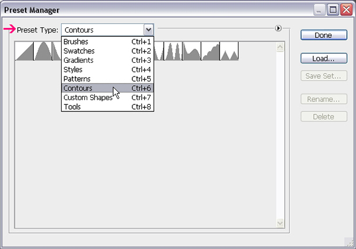Choose Gradients from the Preset Type list
This screenshot has width=356, height=249.
point(107,60)
